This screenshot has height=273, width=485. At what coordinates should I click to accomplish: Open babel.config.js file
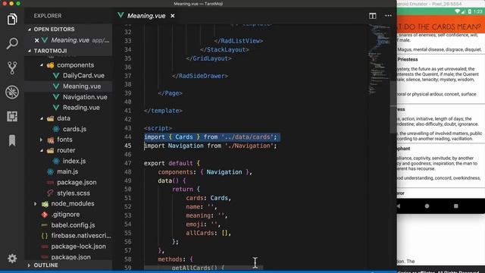(x=73, y=225)
